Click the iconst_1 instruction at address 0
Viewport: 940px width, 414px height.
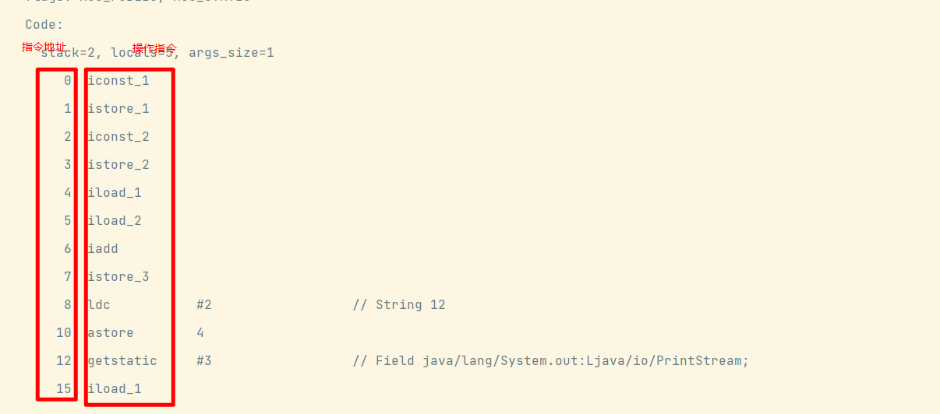tap(118, 80)
